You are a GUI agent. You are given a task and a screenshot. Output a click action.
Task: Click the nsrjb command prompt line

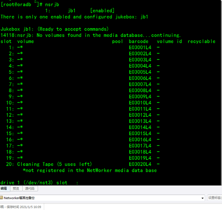pos(30,4)
